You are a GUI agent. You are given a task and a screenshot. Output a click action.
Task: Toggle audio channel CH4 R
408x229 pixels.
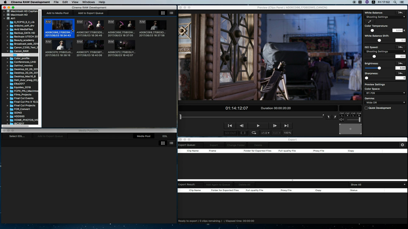[359, 114]
